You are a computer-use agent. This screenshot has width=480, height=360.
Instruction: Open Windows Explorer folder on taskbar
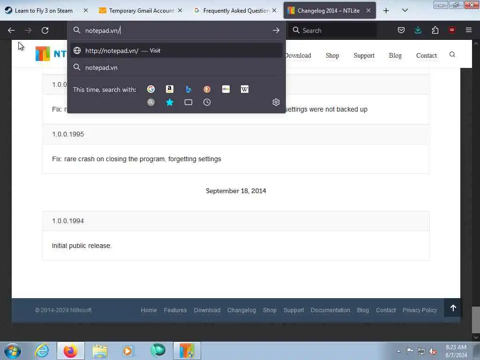[x=100, y=351]
